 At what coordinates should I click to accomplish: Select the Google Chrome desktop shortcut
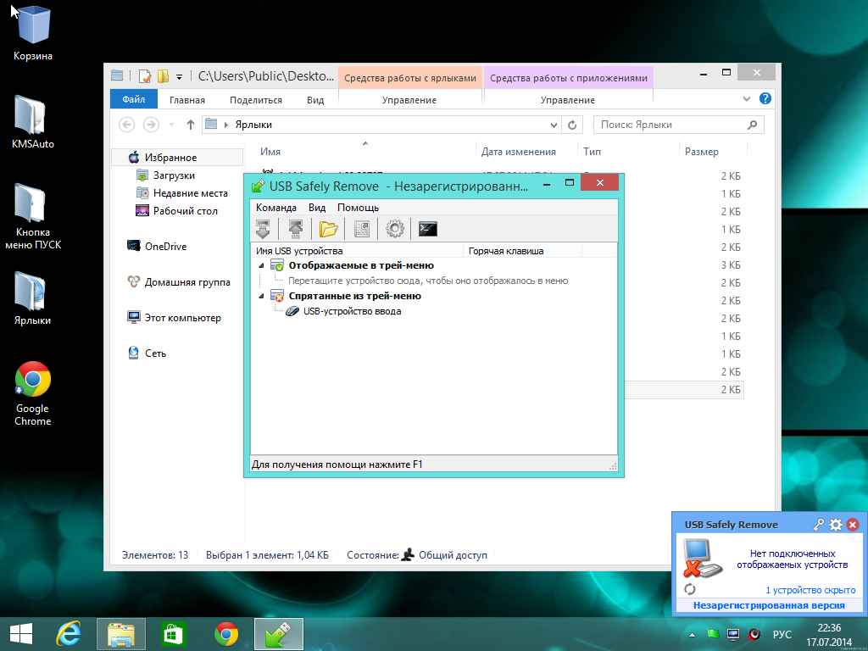tap(33, 393)
